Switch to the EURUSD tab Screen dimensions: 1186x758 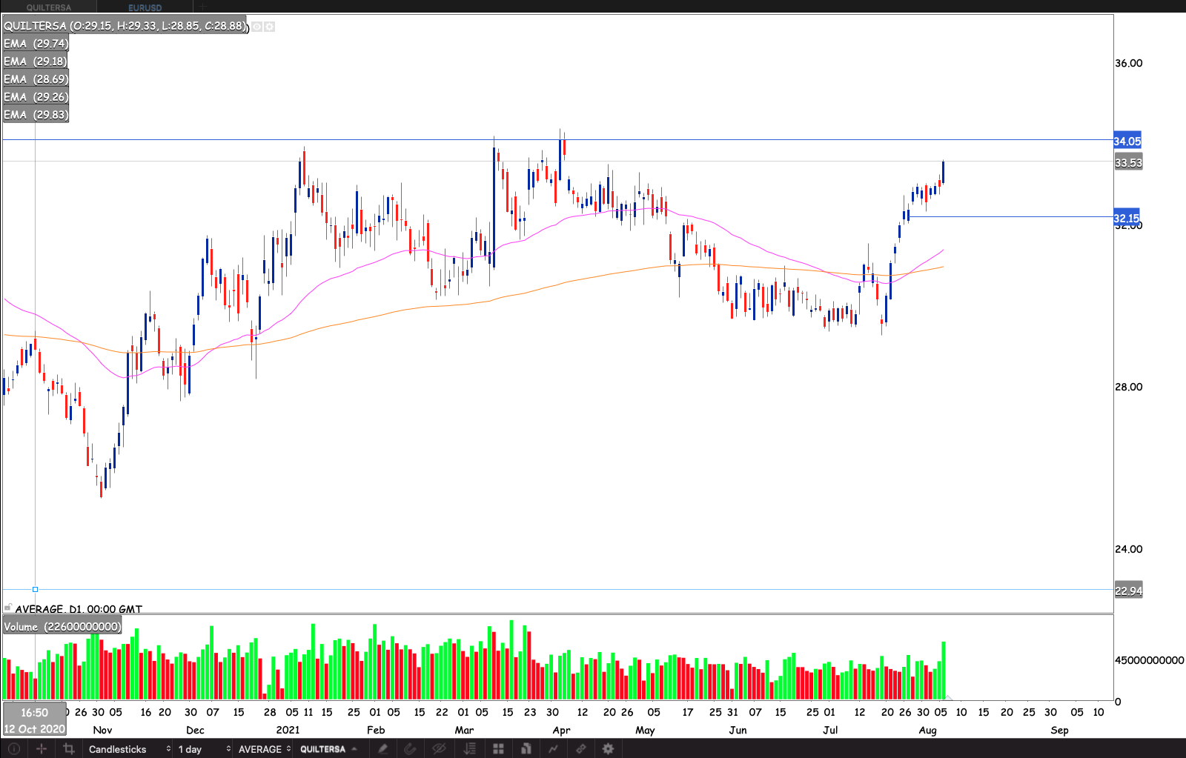click(x=145, y=7)
